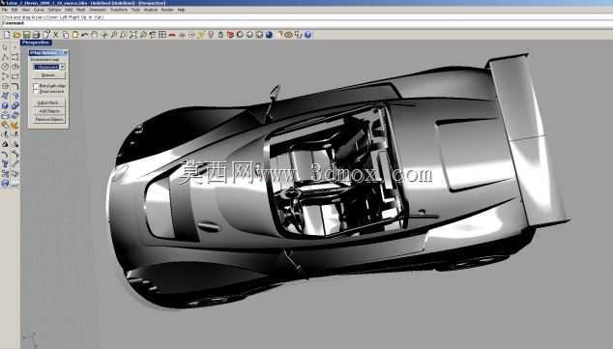Click the Zoom Extents icon
The image size is (613, 349).
tap(133, 35)
